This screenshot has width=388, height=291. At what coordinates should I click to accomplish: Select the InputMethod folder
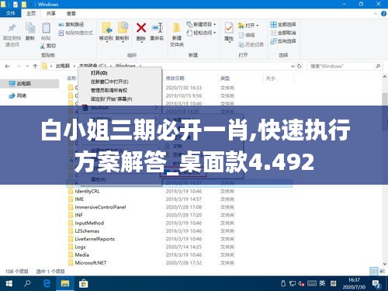(x=89, y=223)
